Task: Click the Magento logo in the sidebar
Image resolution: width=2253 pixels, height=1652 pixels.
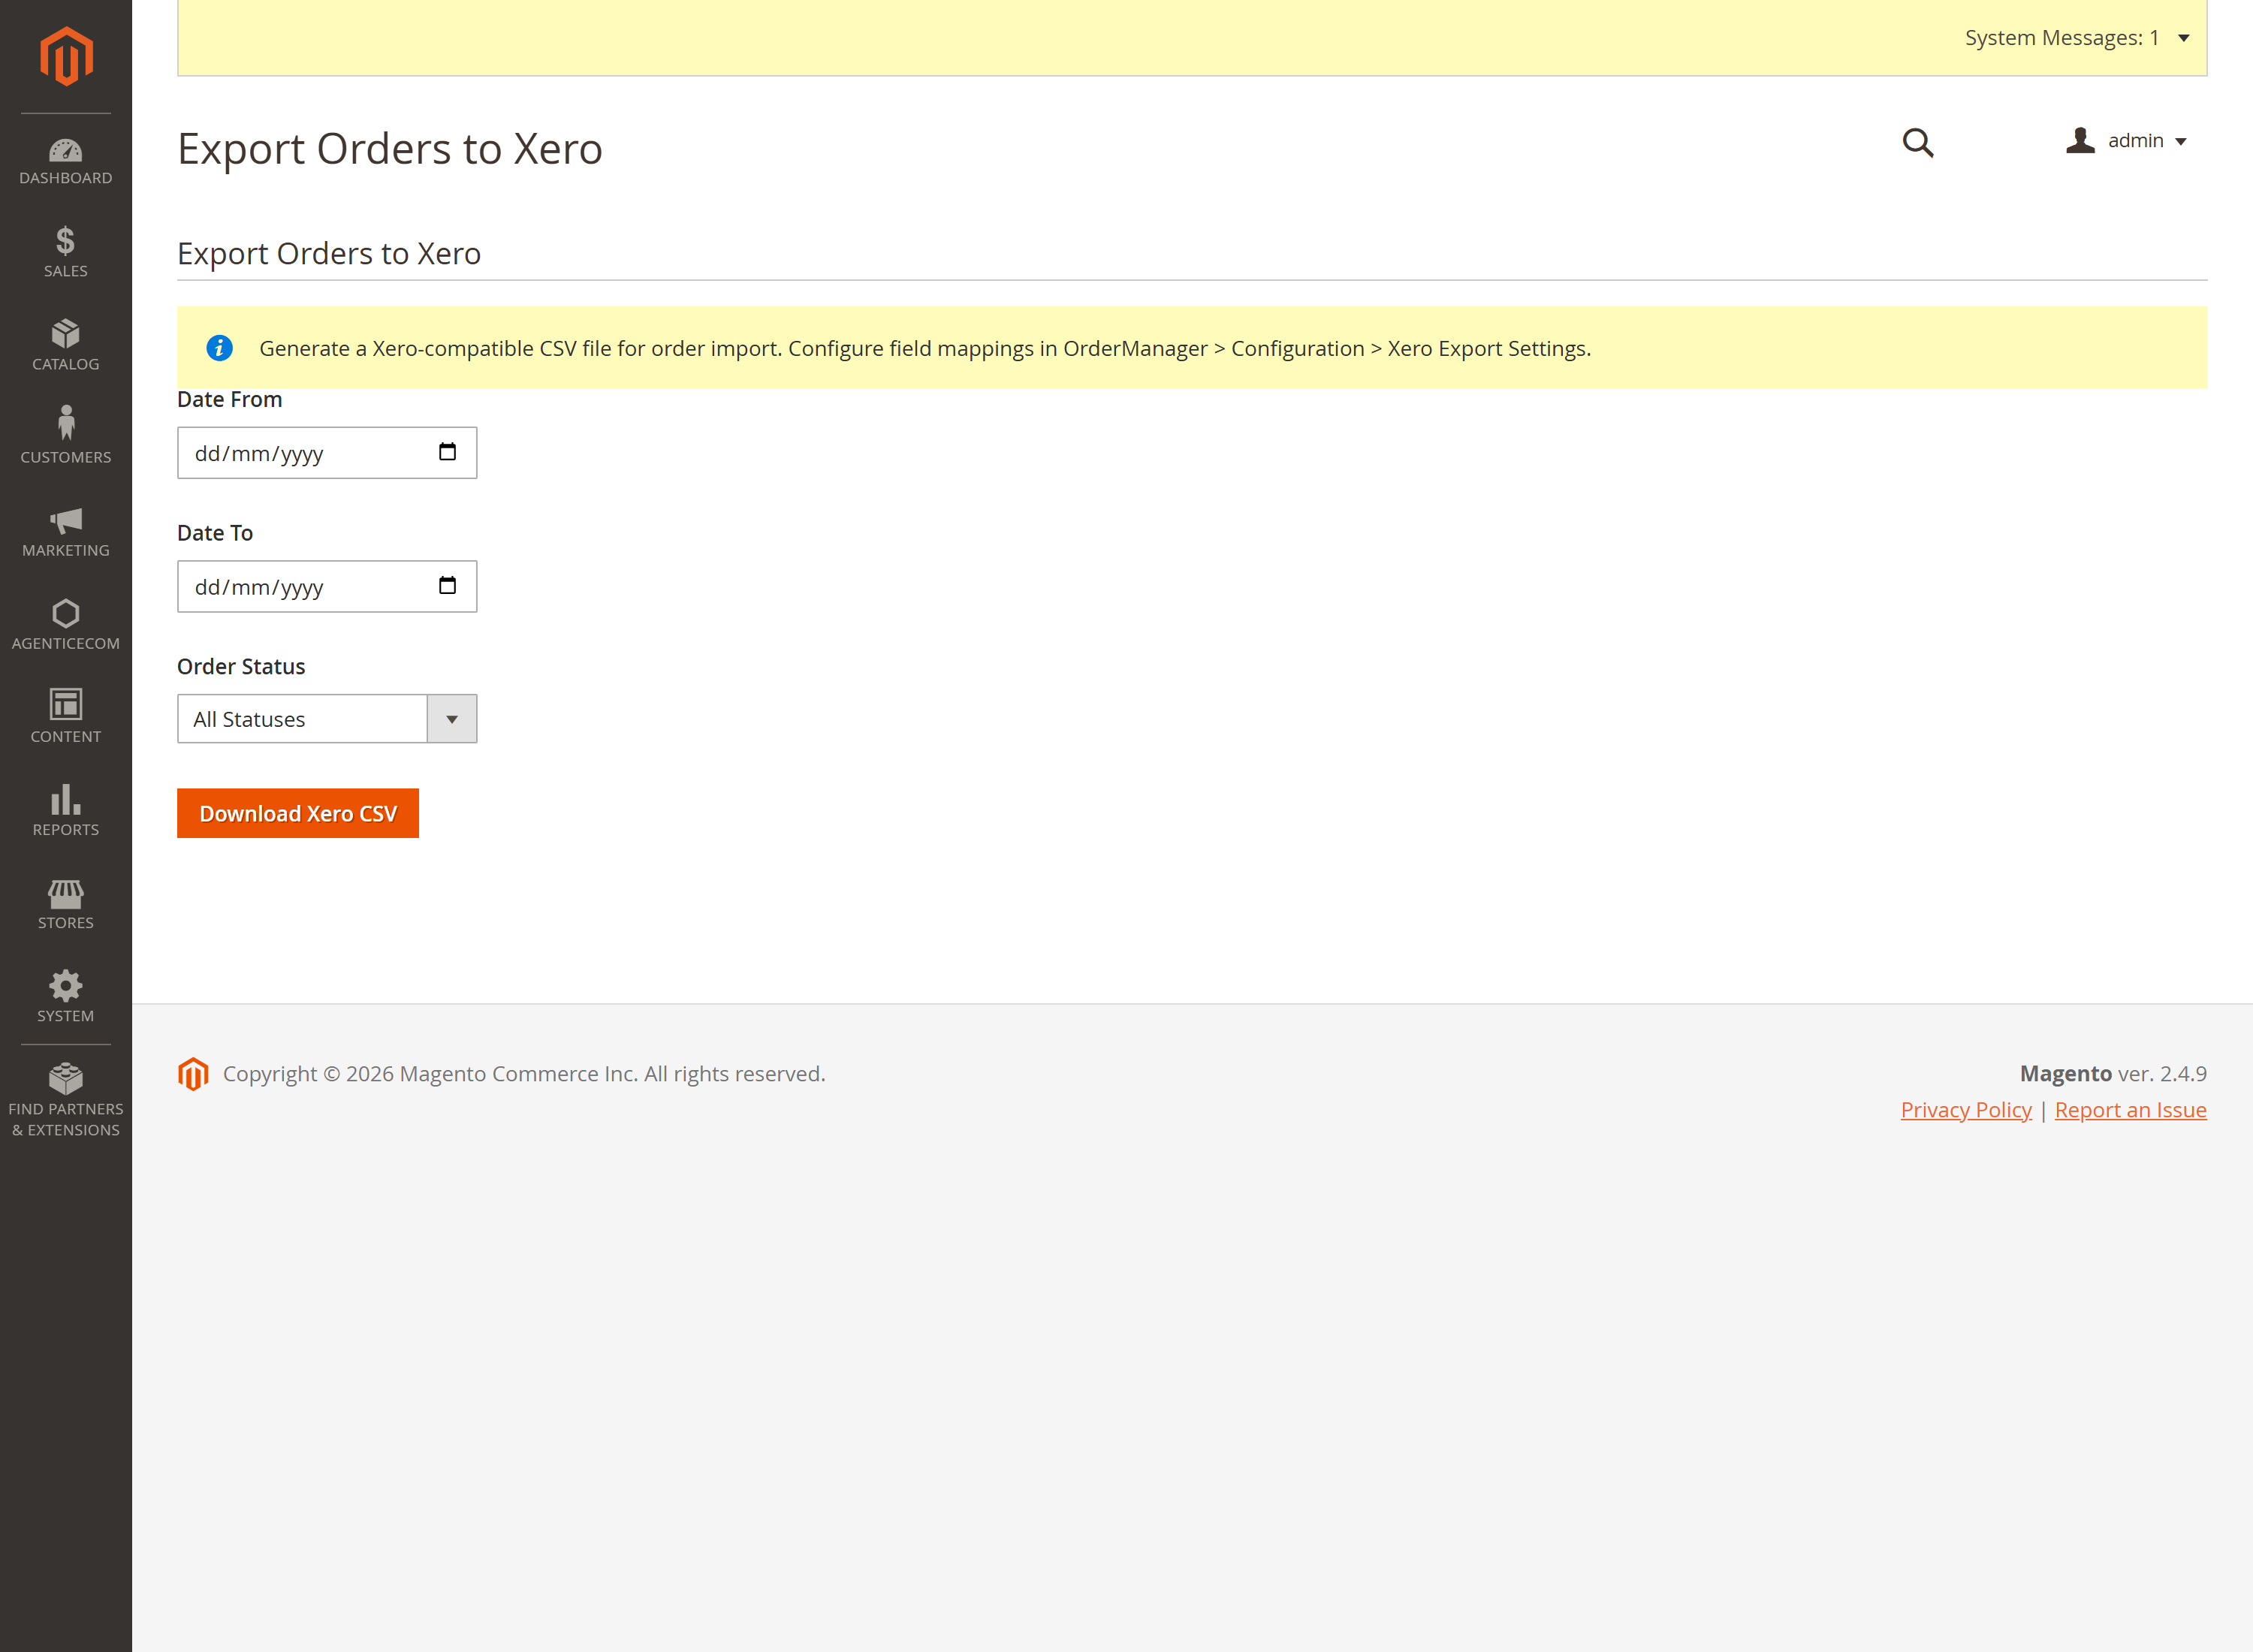Action: 66,56
